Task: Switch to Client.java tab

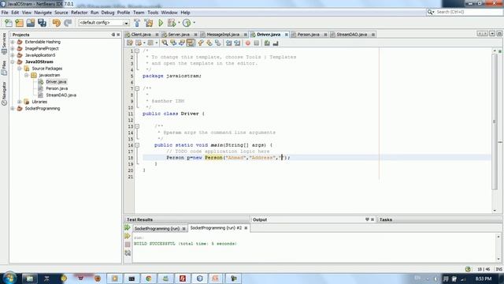Action: (x=141, y=35)
